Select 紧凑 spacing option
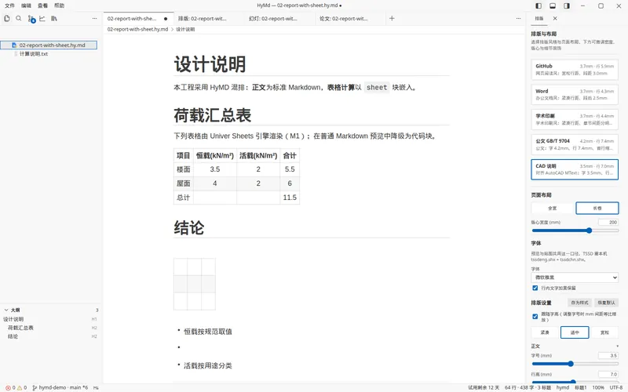This screenshot has width=628, height=392. (545, 332)
